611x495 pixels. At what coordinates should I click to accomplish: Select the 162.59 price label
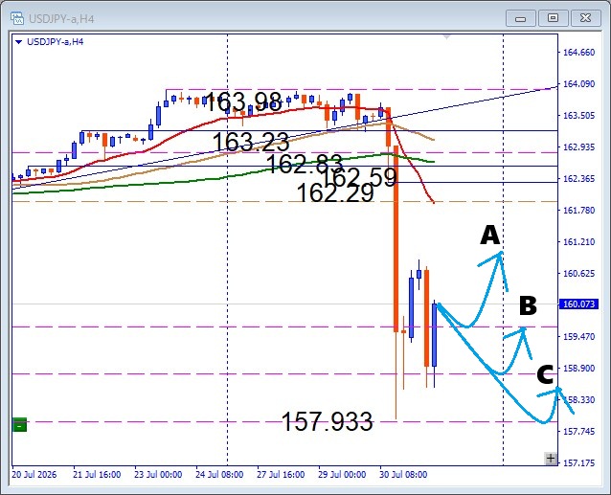pyautogui.click(x=359, y=177)
